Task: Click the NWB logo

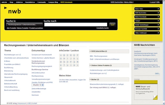Action: (13, 11)
